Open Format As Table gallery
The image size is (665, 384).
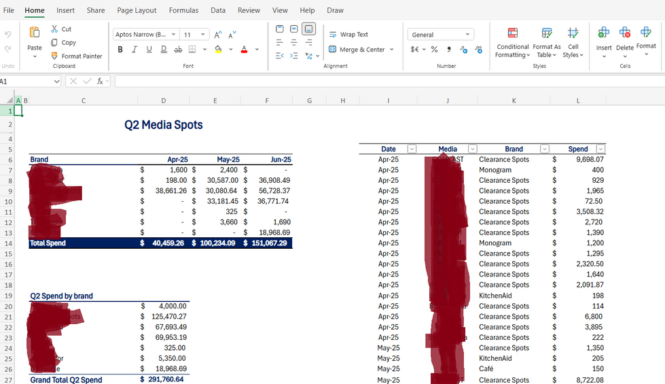click(547, 42)
